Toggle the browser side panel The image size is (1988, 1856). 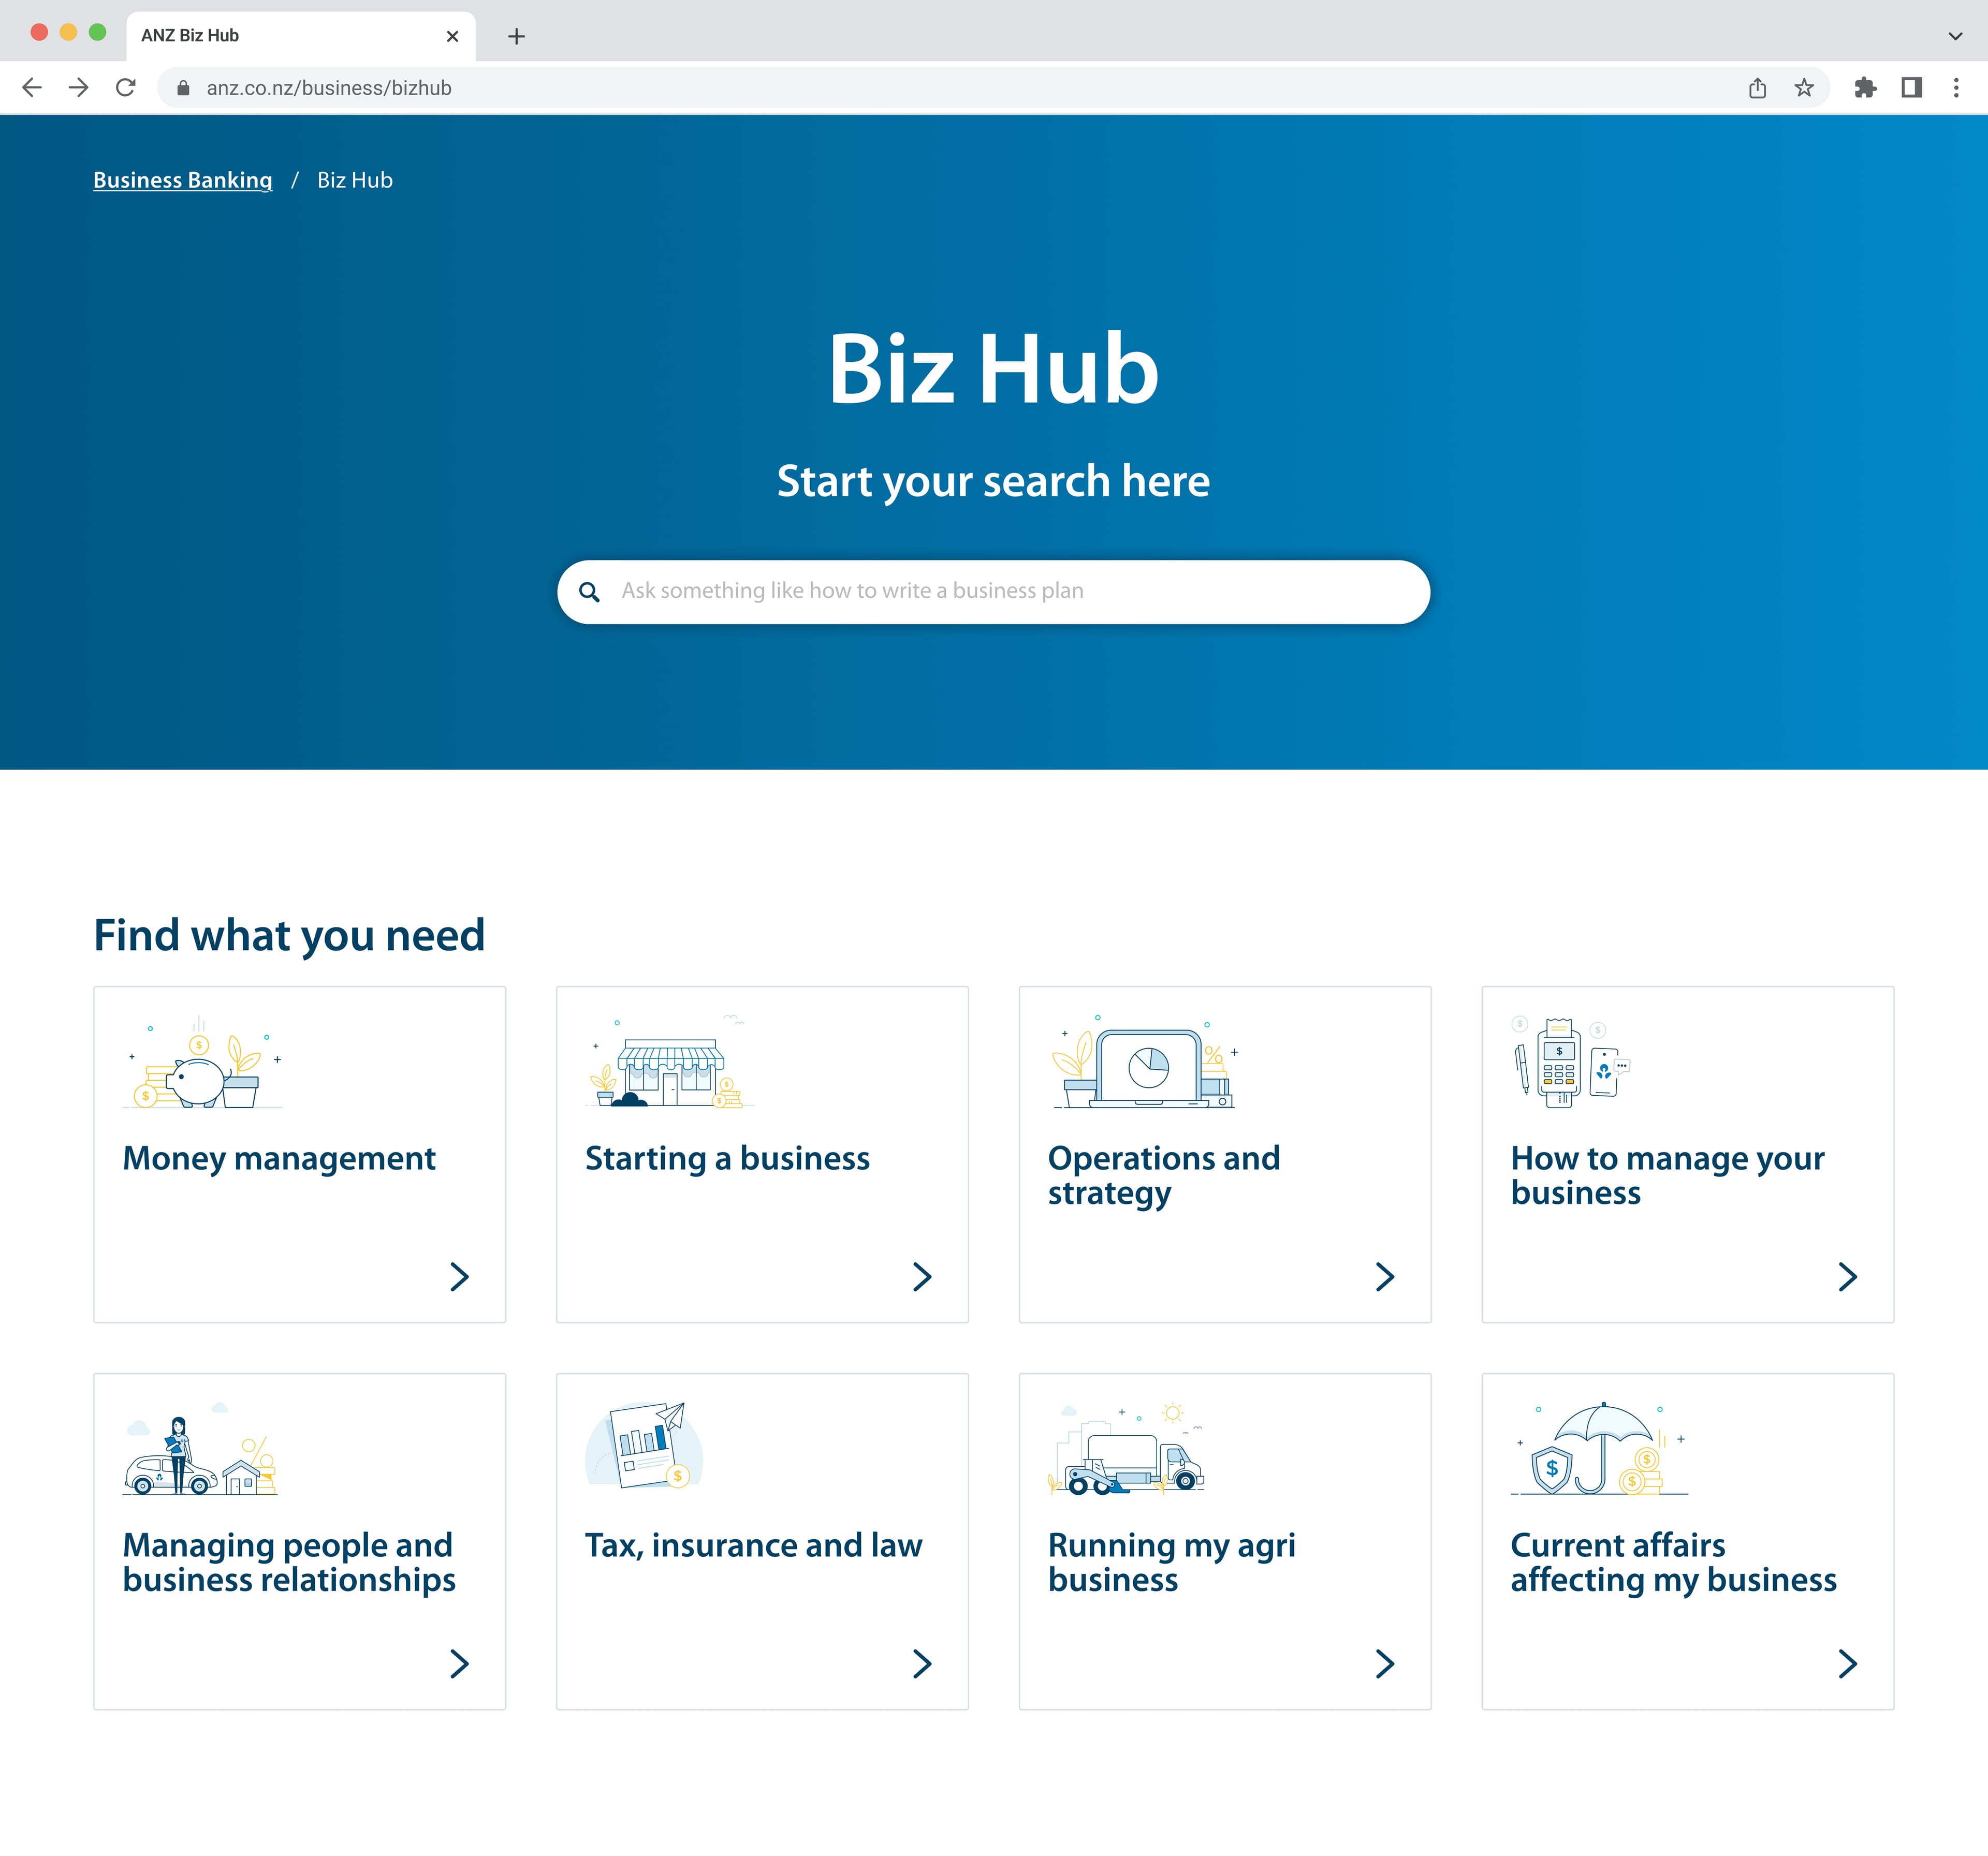click(x=1911, y=88)
